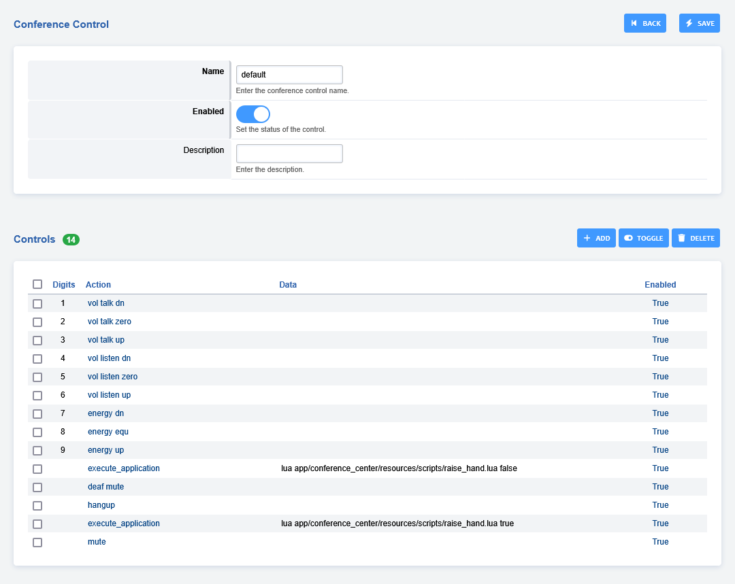The width and height of the screenshot is (735, 584).
Task: Focus the Description text field
Action: [289, 154]
